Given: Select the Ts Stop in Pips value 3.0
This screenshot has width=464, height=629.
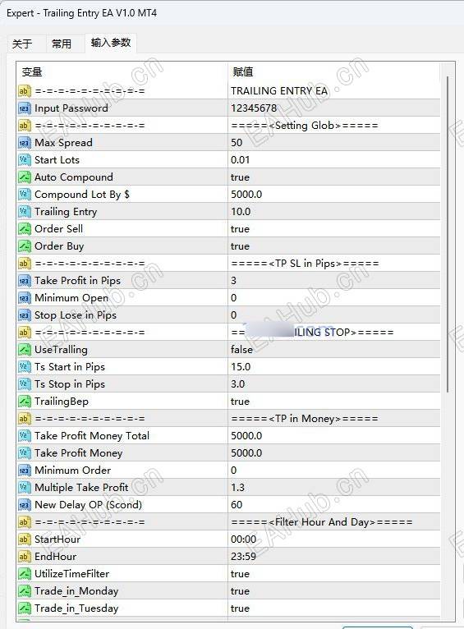Looking at the screenshot, I should 237,384.
